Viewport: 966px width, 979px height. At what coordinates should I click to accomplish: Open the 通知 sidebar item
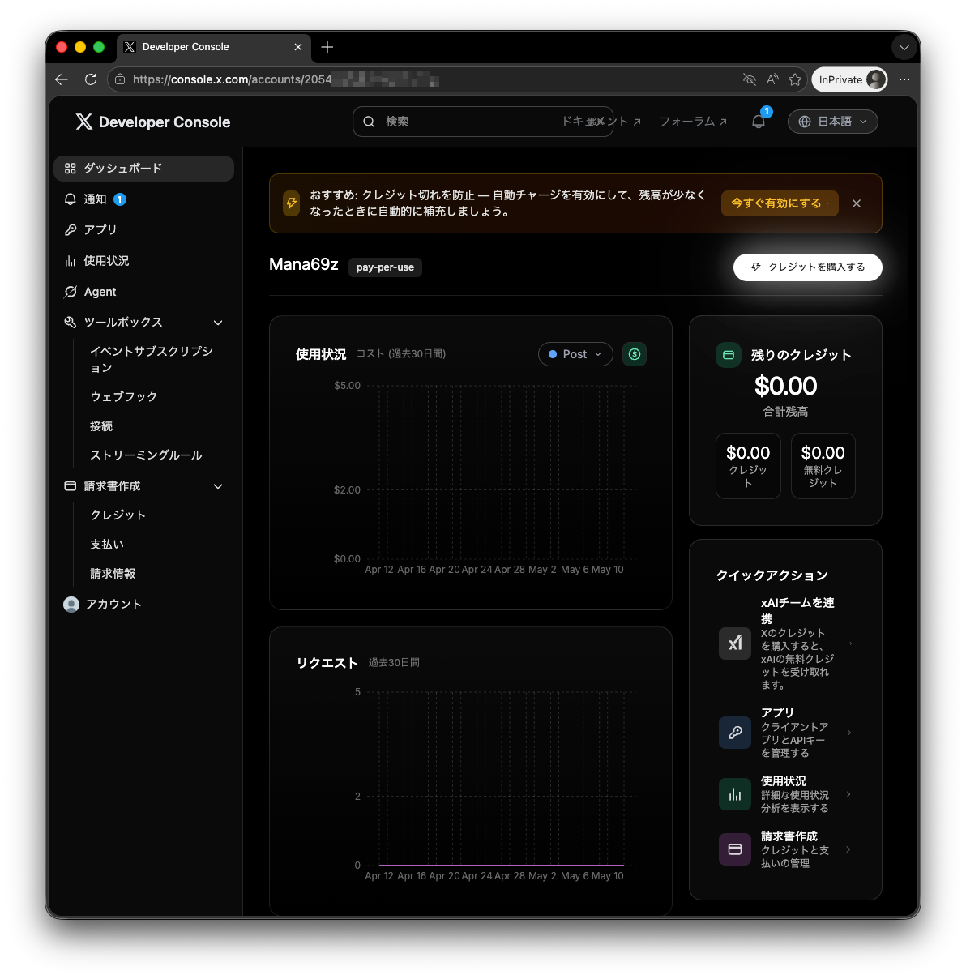point(143,199)
